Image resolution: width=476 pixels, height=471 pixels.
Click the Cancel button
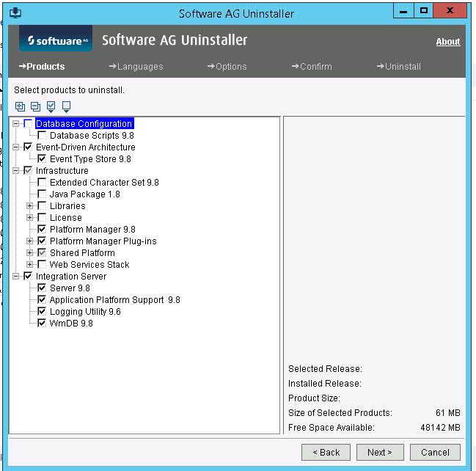(435, 452)
